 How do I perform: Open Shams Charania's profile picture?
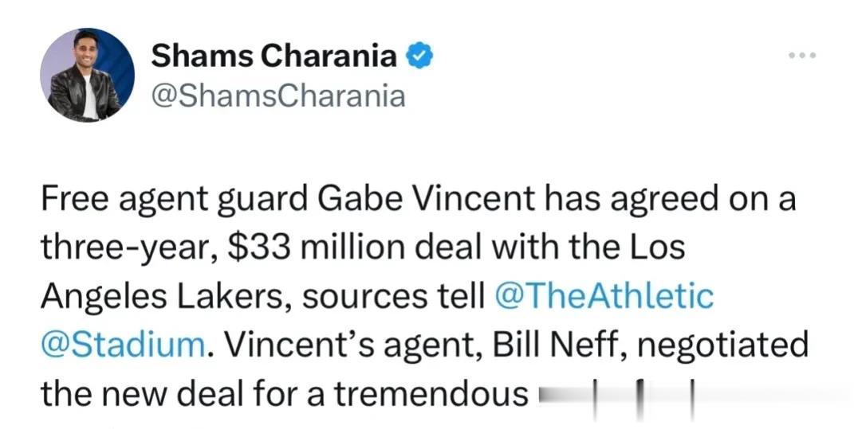click(x=87, y=75)
